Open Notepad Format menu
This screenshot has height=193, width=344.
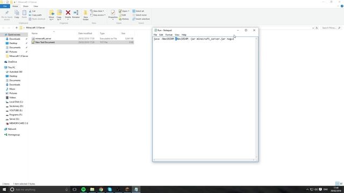click(169, 35)
